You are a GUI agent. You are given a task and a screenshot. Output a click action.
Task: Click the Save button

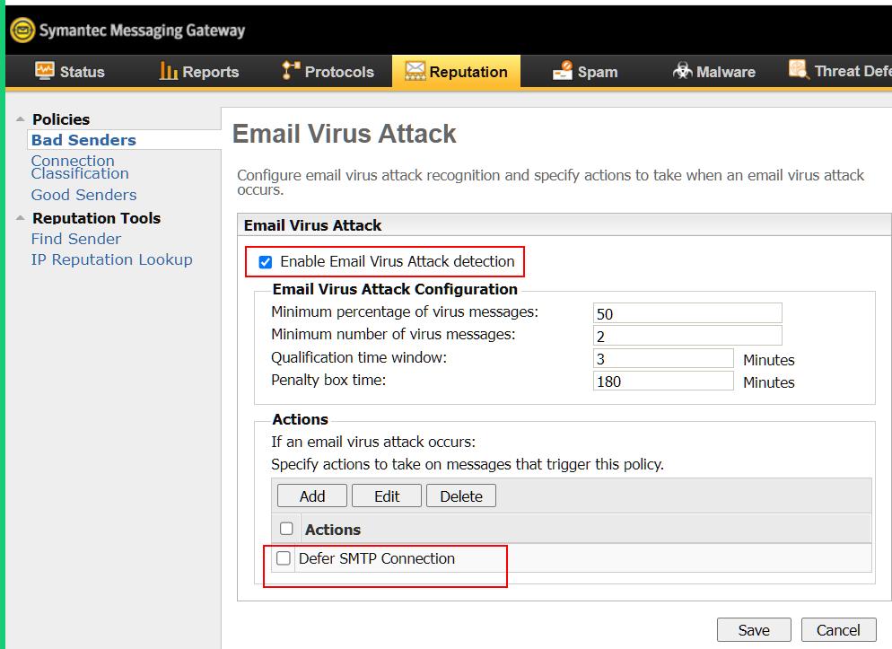[754, 629]
